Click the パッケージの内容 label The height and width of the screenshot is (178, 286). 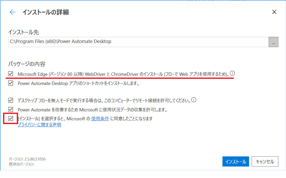(x=27, y=64)
